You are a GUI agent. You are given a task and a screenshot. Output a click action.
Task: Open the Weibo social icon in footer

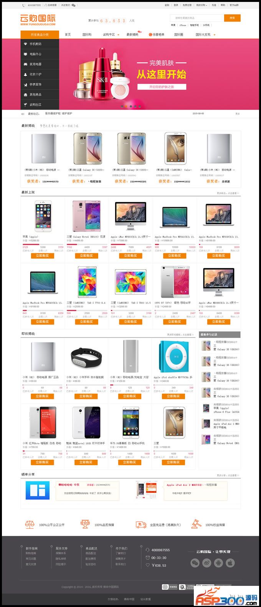pos(207,563)
